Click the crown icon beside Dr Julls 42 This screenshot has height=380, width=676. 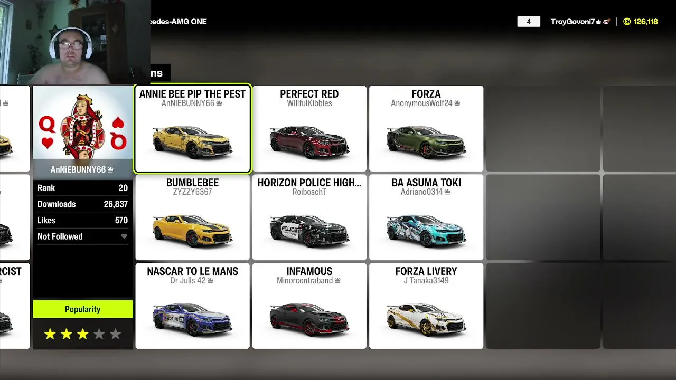coord(210,281)
